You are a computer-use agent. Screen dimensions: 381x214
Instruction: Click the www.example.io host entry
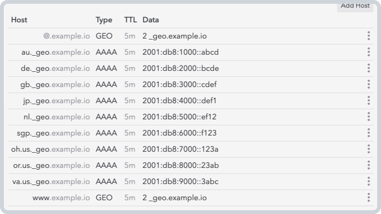61,198
